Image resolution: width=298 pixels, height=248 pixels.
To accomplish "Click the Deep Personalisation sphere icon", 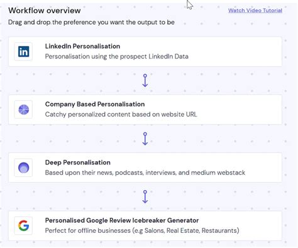I will pyautogui.click(x=23, y=167).
